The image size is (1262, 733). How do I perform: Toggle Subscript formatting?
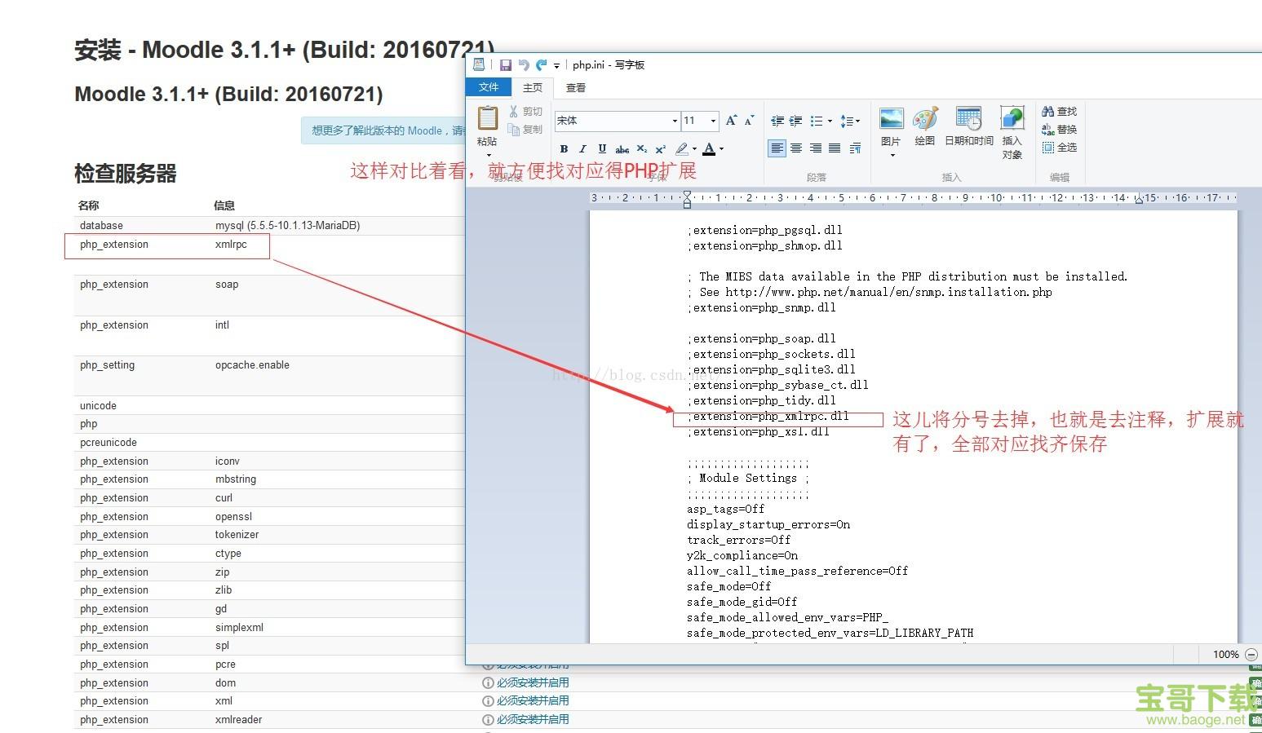[x=642, y=148]
